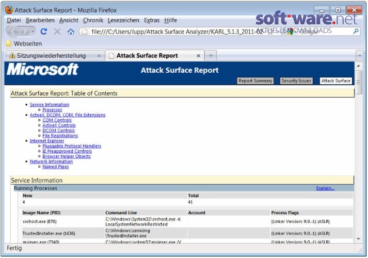
Task: Click the search magnifier icon
Action: pos(356,31)
